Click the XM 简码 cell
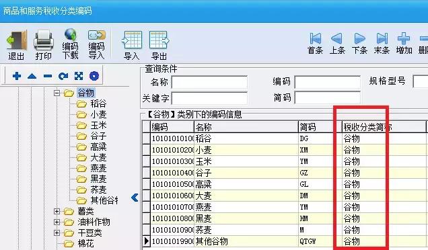 tap(320, 150)
